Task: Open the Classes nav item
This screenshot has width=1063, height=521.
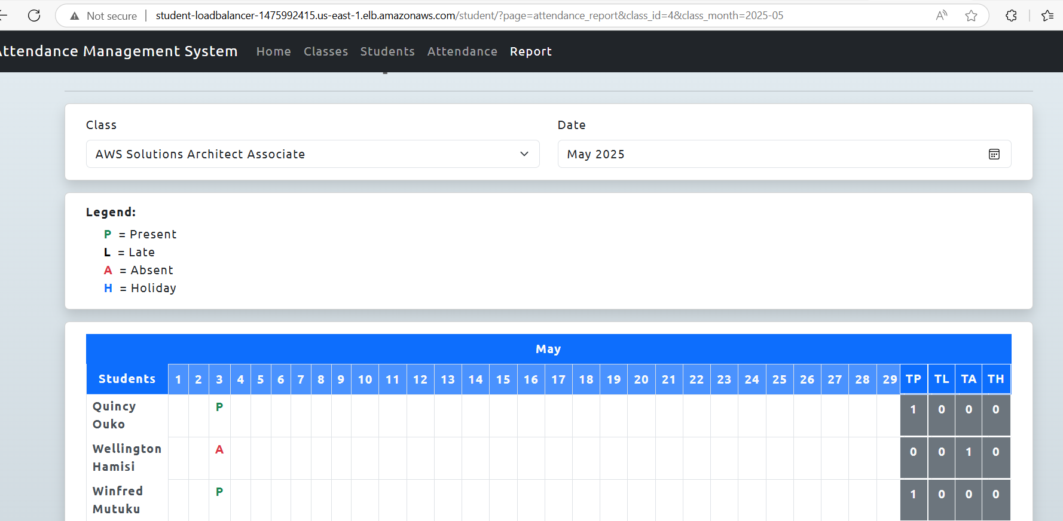Action: tap(326, 51)
